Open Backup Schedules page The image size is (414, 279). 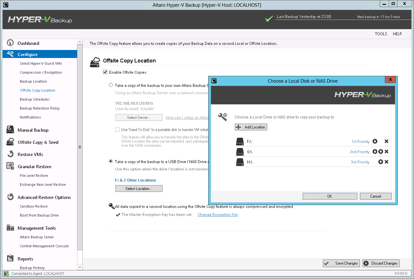(x=35, y=99)
